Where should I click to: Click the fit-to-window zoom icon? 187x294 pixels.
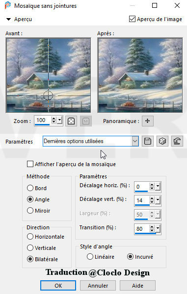(x=71, y=121)
